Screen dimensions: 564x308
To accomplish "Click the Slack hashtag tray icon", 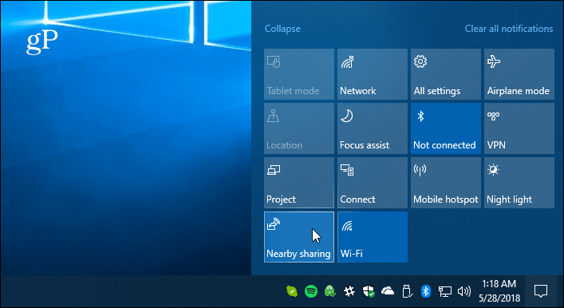I will [x=349, y=291].
